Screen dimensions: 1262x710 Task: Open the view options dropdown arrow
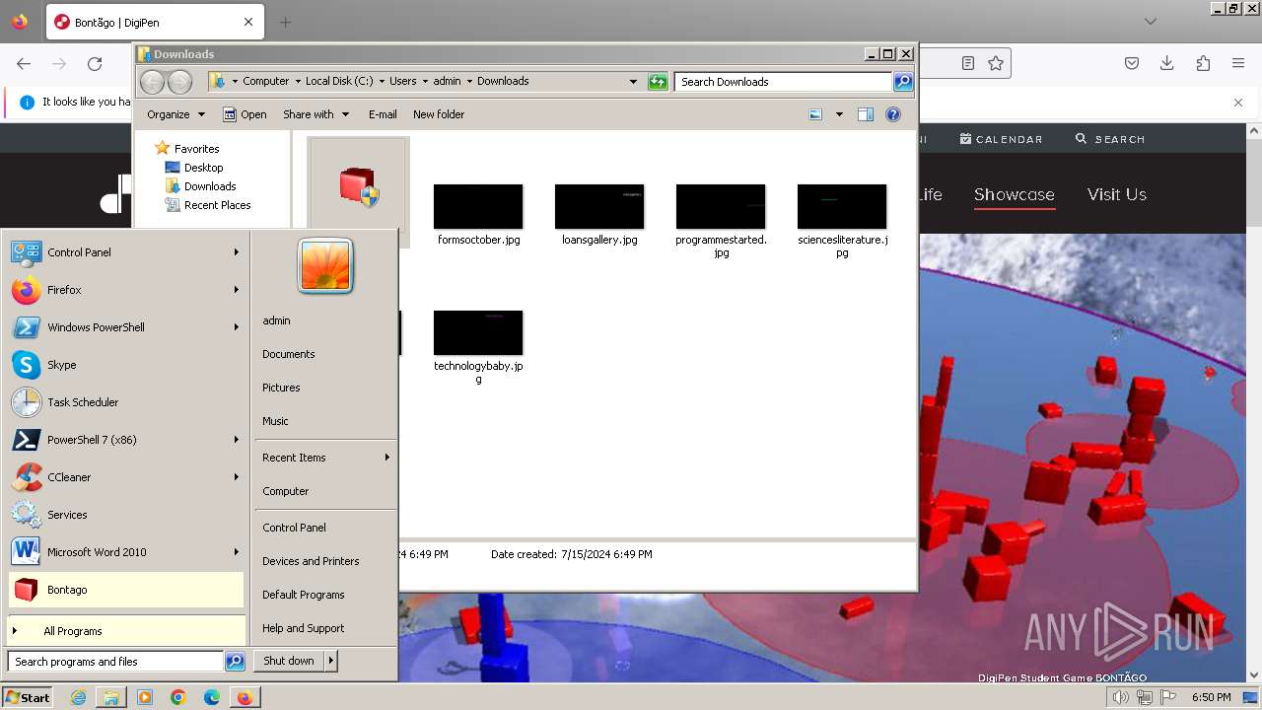(839, 114)
